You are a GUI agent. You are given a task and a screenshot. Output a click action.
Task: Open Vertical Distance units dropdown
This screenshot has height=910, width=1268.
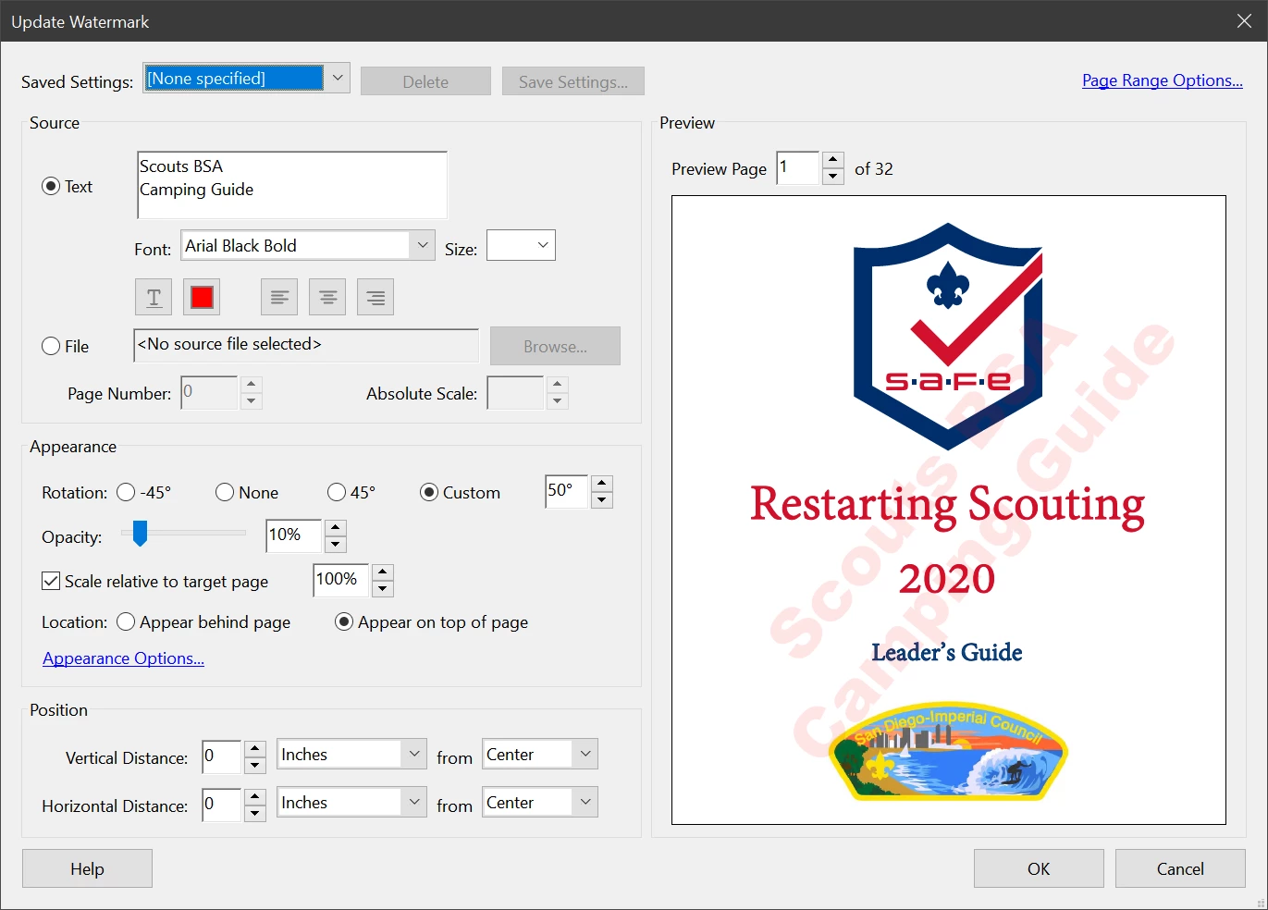[x=351, y=755]
